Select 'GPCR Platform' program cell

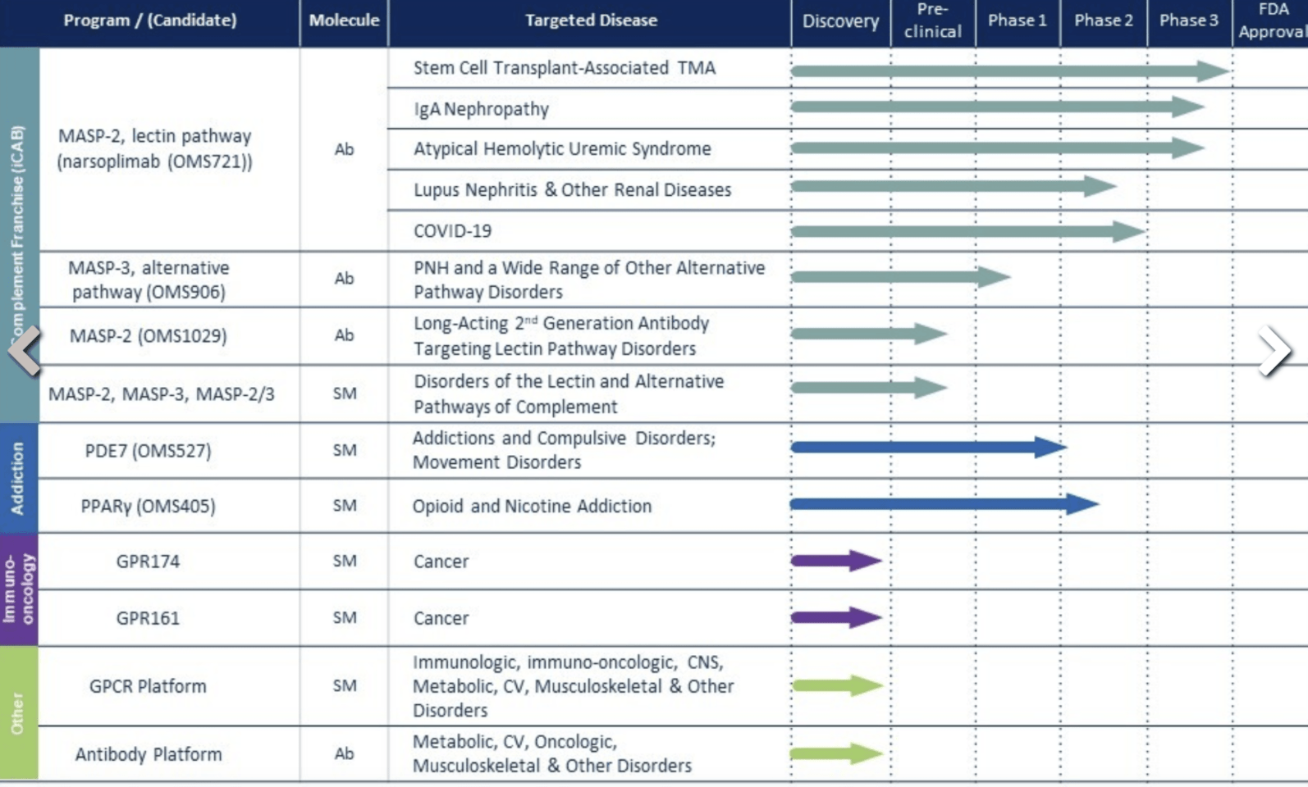pyautogui.click(x=148, y=686)
